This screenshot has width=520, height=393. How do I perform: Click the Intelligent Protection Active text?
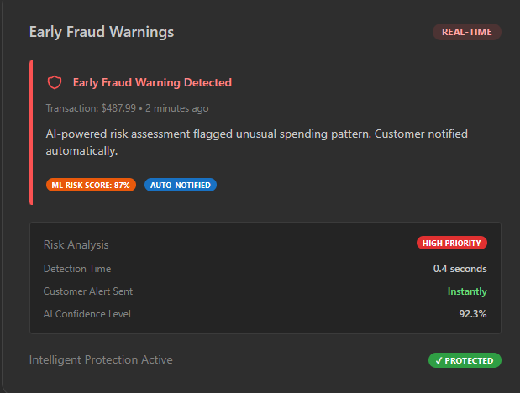tap(101, 359)
